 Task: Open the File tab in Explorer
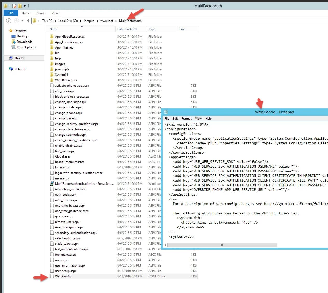click(11, 13)
